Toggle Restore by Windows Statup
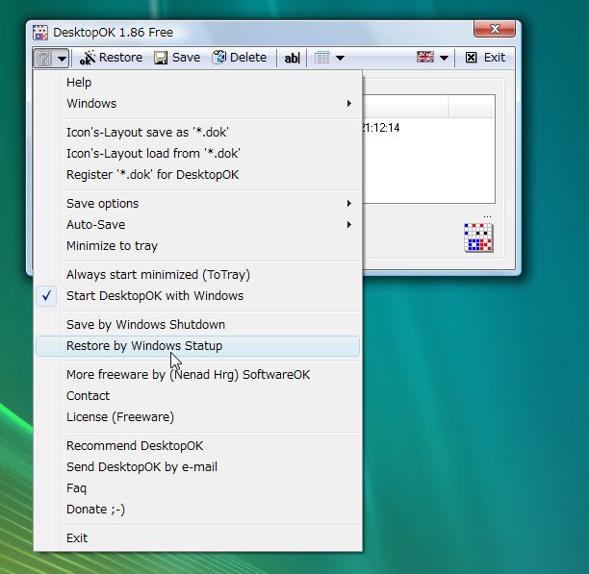 [x=197, y=346]
